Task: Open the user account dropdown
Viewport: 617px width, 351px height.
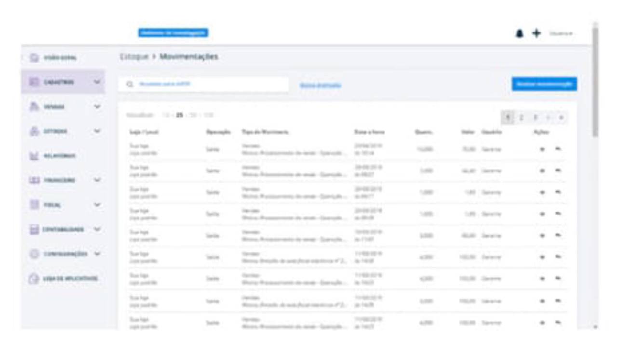Action: tap(561, 33)
